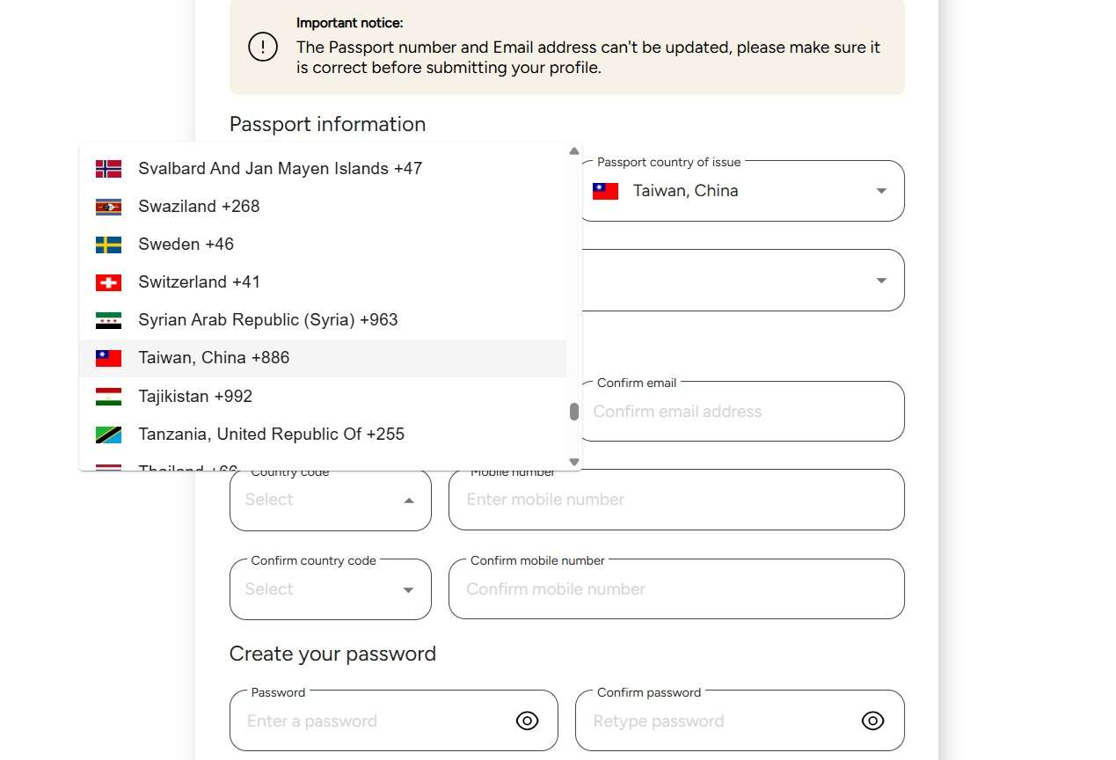Click the Switzerland flag icon
Screen dimensions: 1116x760
108,282
